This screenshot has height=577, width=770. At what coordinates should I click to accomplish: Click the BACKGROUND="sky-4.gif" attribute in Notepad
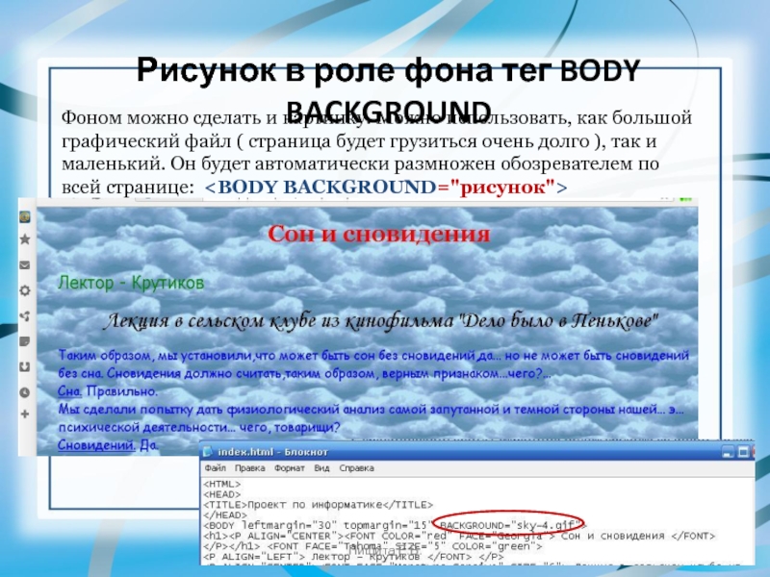point(510,525)
